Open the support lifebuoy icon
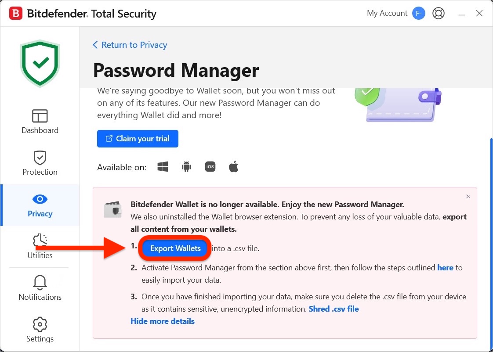This screenshot has height=352, width=493. click(438, 14)
